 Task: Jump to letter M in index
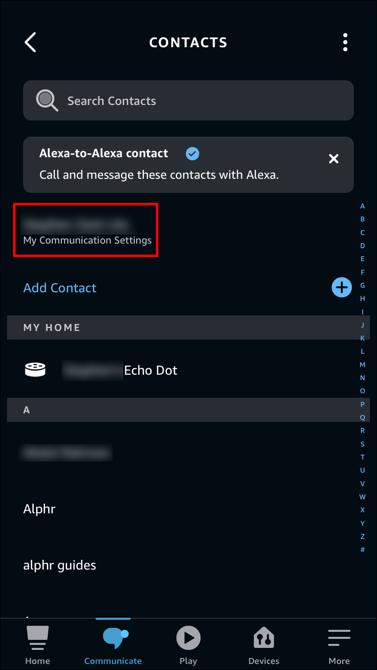point(362,365)
